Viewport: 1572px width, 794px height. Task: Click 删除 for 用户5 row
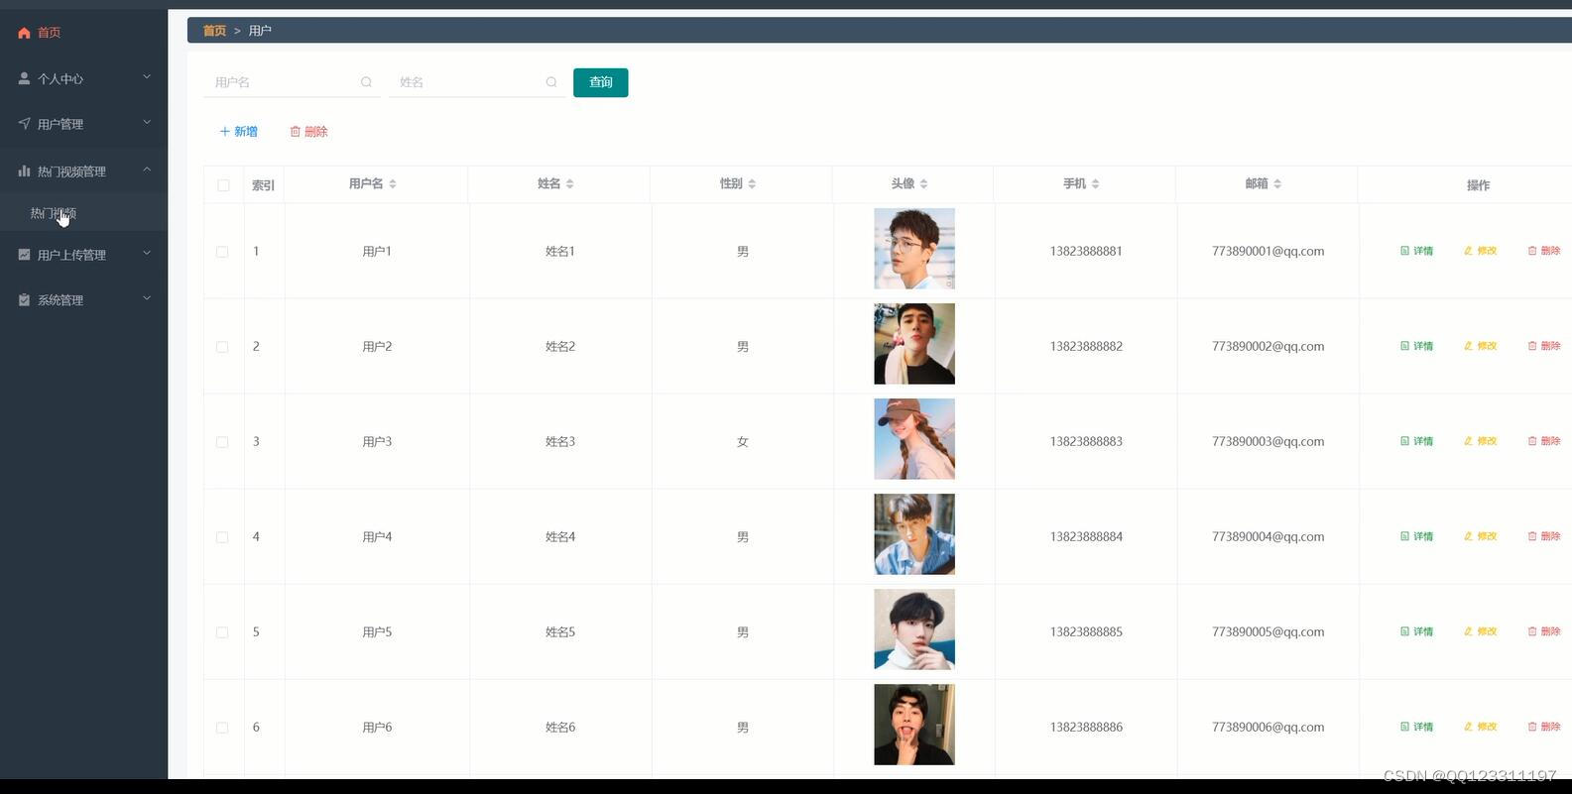point(1544,631)
